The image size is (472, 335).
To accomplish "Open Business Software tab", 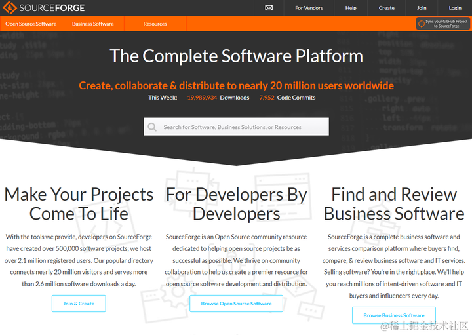I will (93, 24).
